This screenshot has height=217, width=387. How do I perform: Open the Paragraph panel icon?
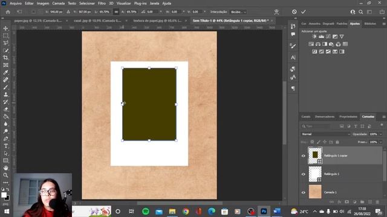coord(293,89)
